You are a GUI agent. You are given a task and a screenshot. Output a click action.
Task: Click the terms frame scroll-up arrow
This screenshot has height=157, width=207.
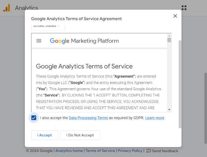[169, 35]
